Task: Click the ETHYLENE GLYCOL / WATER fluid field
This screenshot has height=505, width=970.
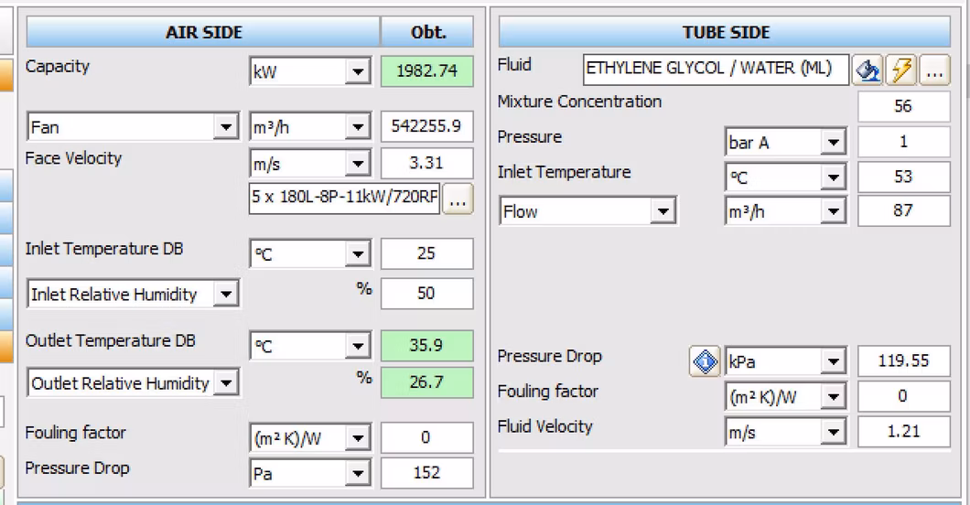Action: pos(715,69)
